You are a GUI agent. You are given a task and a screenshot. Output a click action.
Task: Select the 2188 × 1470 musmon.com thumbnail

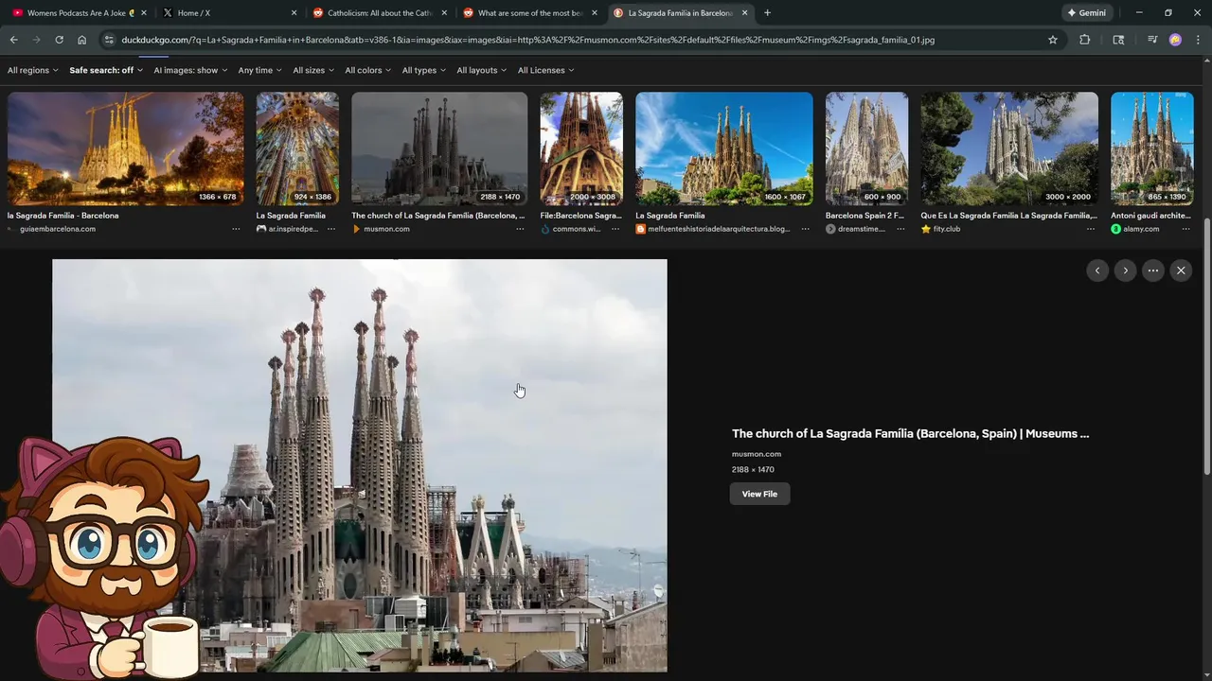click(x=439, y=148)
